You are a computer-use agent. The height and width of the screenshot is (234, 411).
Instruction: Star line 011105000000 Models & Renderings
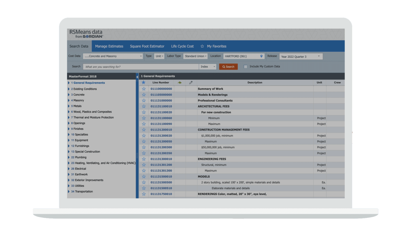[144, 95]
